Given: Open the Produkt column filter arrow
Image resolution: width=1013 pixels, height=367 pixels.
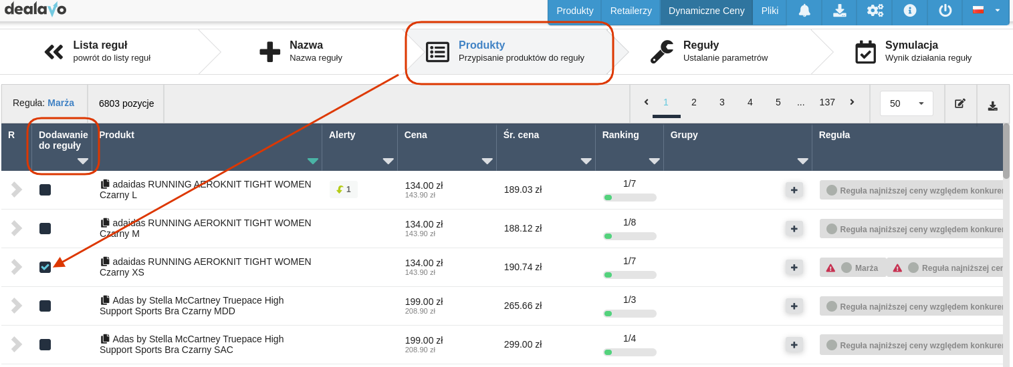Looking at the screenshot, I should coord(313,161).
